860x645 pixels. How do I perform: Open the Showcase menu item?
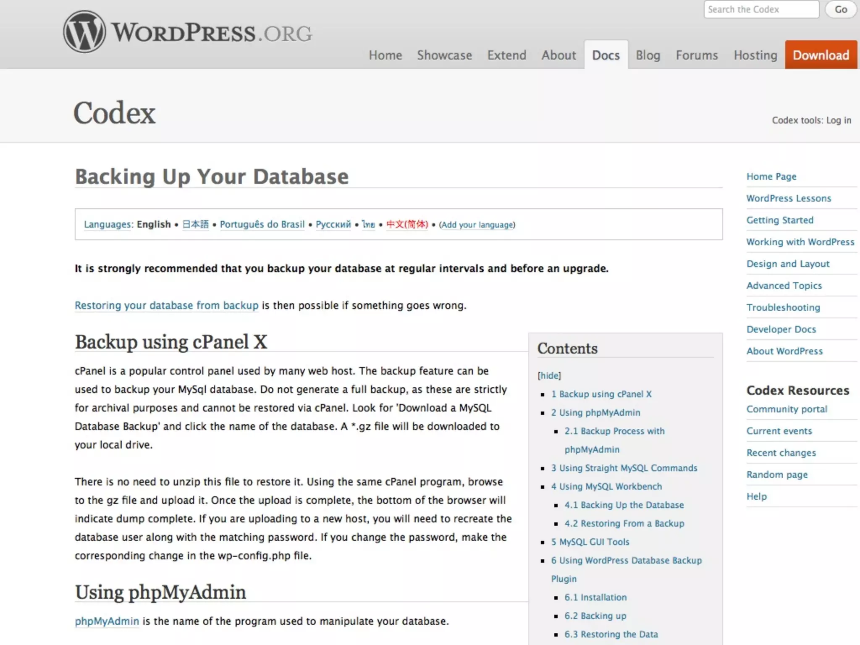pos(444,55)
